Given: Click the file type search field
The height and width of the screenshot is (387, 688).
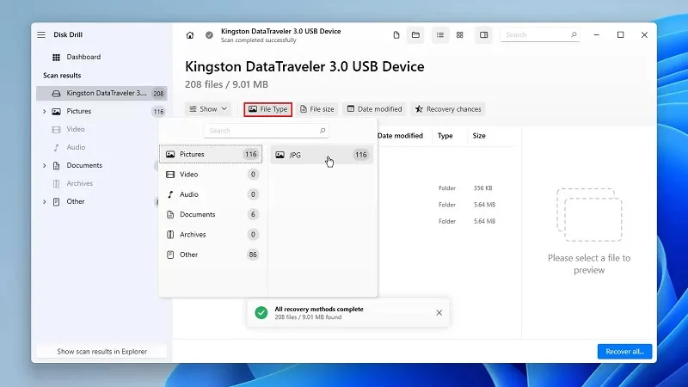Looking at the screenshot, I should (267, 131).
